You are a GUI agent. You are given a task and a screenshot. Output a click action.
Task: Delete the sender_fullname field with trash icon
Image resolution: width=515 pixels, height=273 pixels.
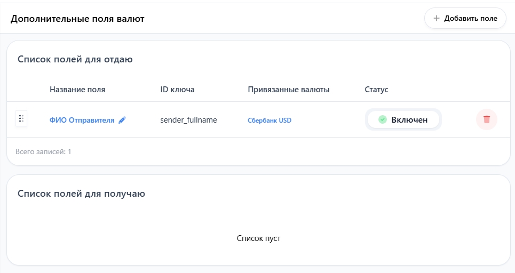[486, 119]
